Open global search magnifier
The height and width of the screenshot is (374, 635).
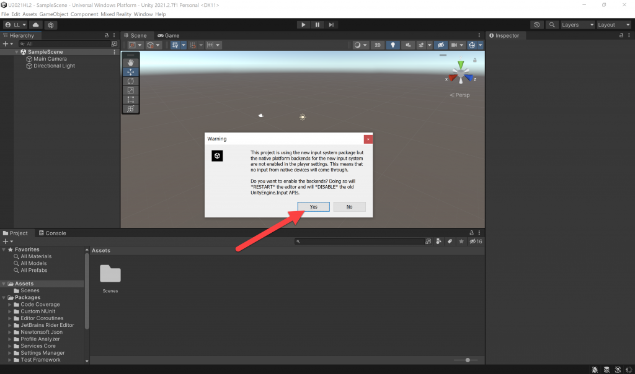(x=551, y=25)
